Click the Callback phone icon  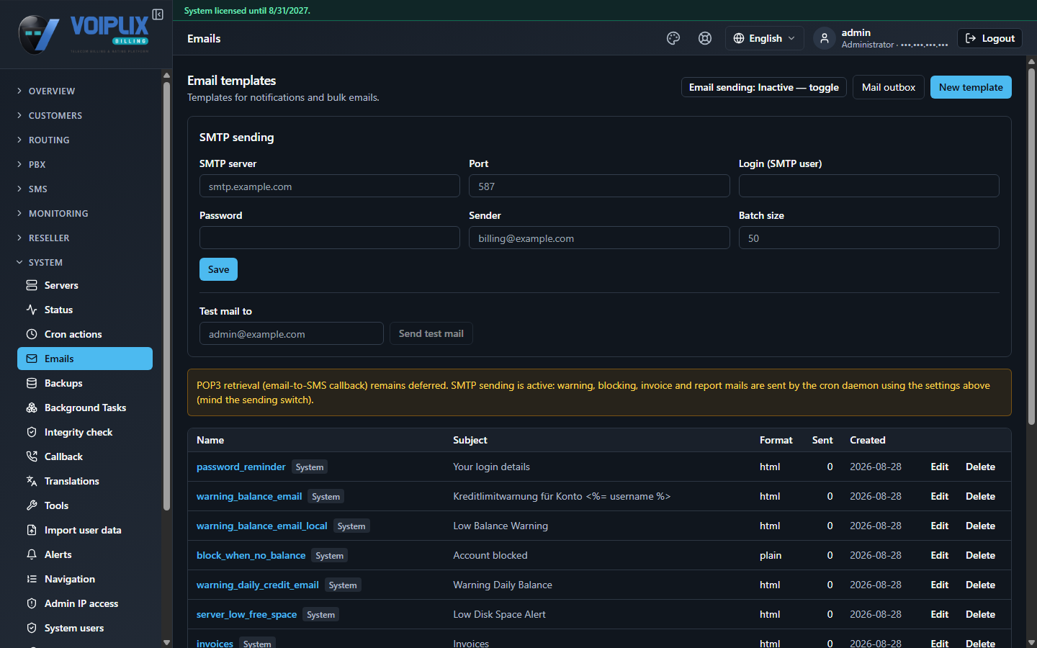pyautogui.click(x=32, y=456)
